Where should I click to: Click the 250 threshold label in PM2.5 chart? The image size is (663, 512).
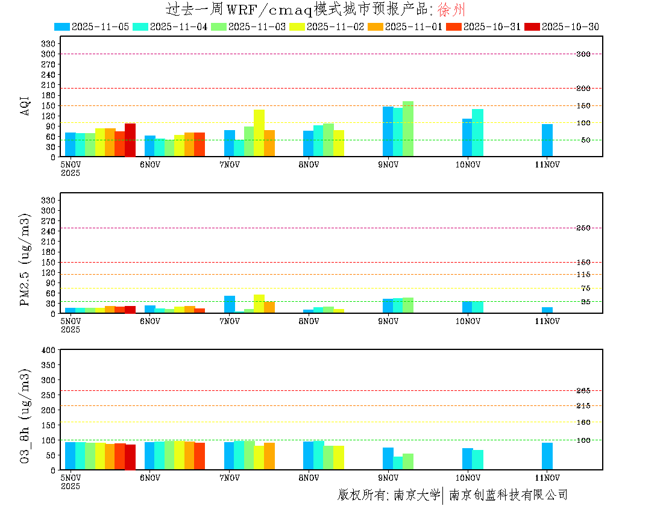[x=583, y=228]
